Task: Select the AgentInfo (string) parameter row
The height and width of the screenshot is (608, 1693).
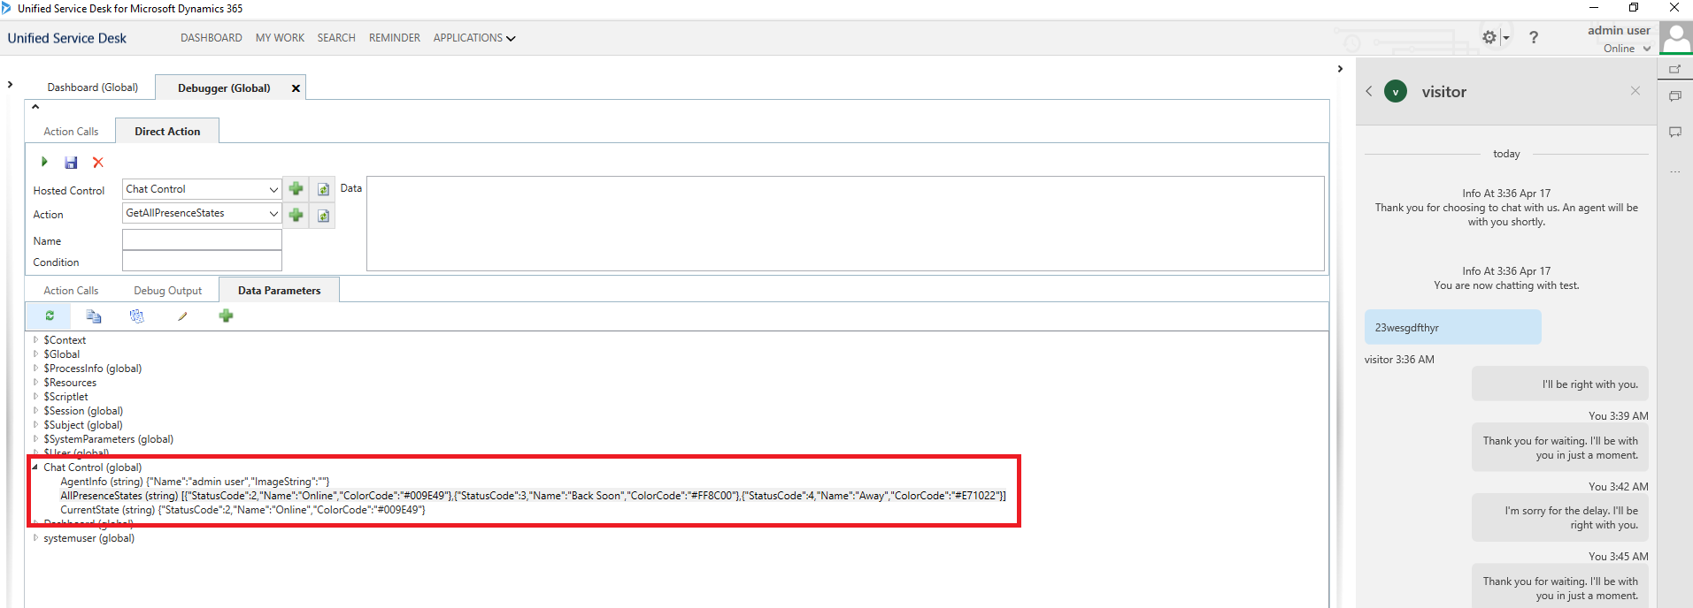Action: click(x=195, y=482)
